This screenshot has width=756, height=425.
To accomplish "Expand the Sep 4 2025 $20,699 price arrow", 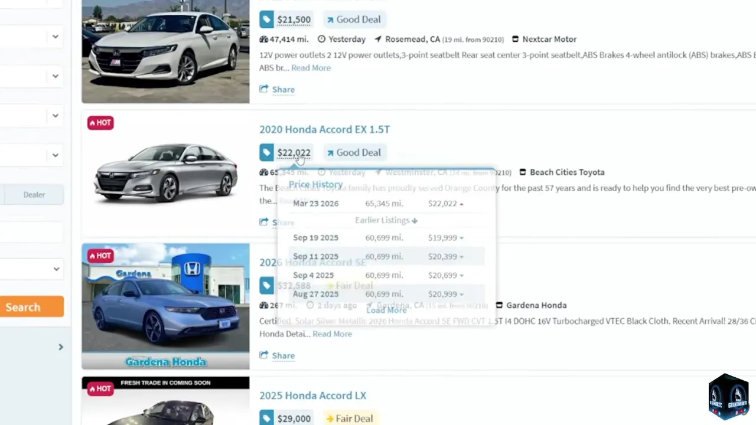I will click(x=461, y=276).
